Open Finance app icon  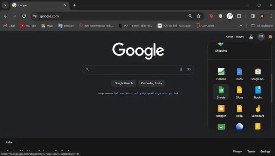click(221, 74)
